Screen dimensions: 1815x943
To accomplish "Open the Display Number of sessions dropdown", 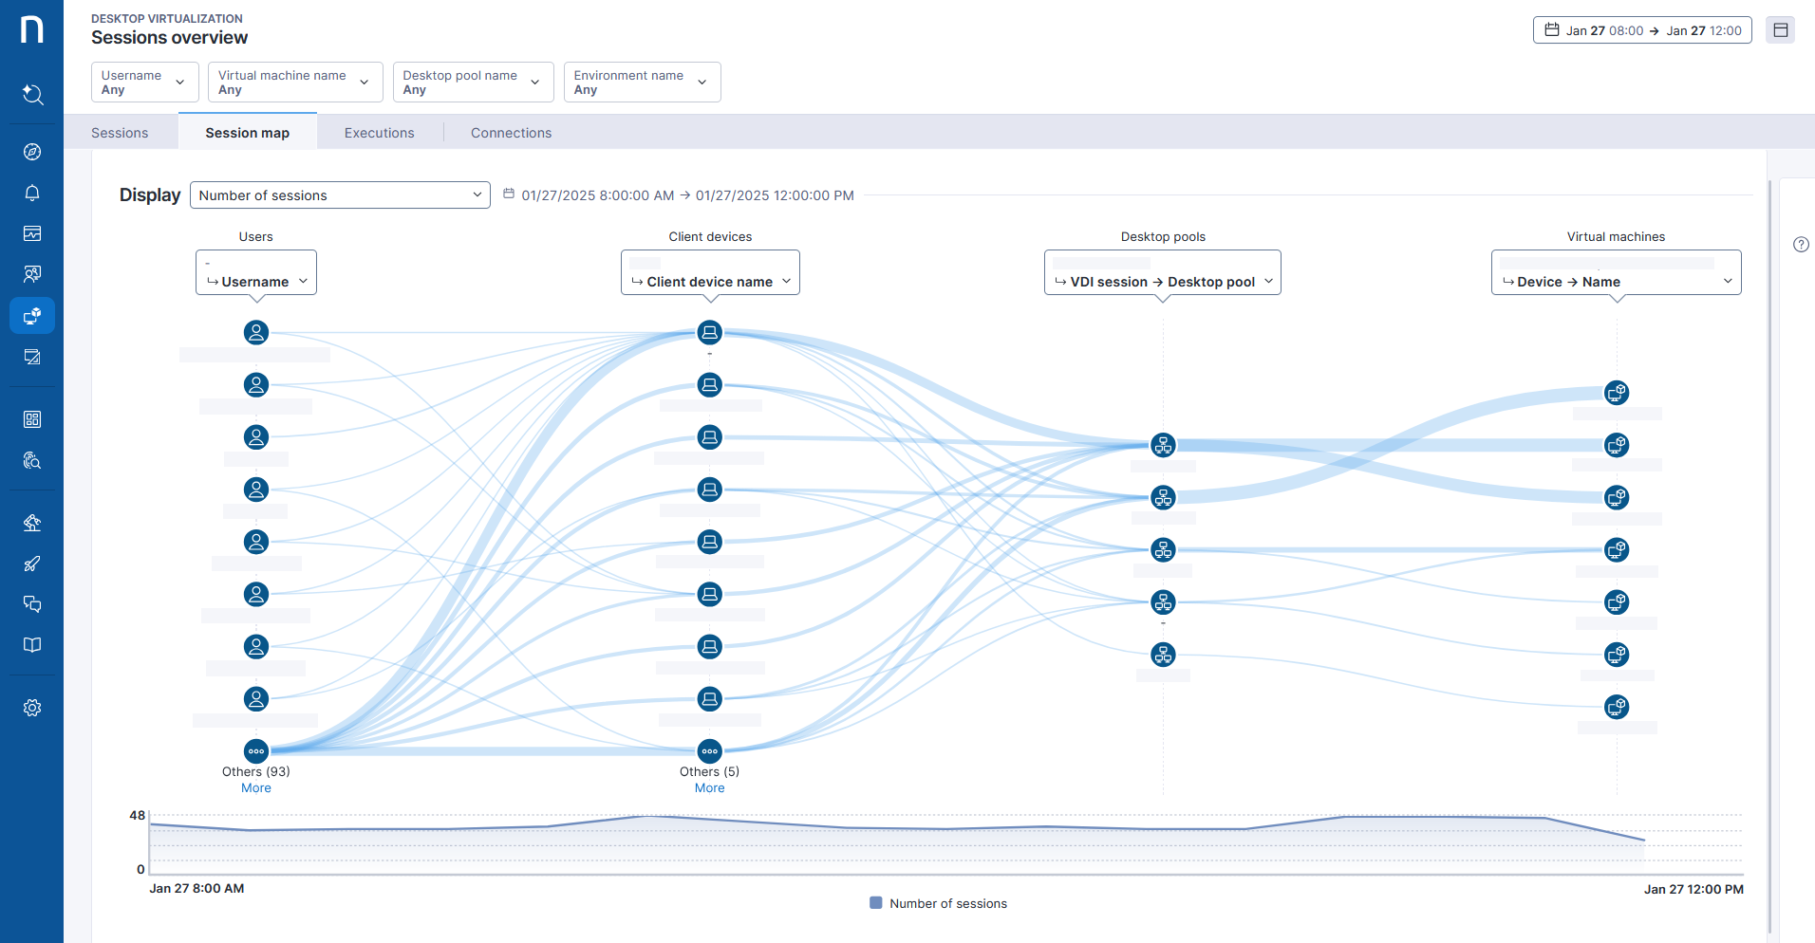I will click(x=340, y=195).
